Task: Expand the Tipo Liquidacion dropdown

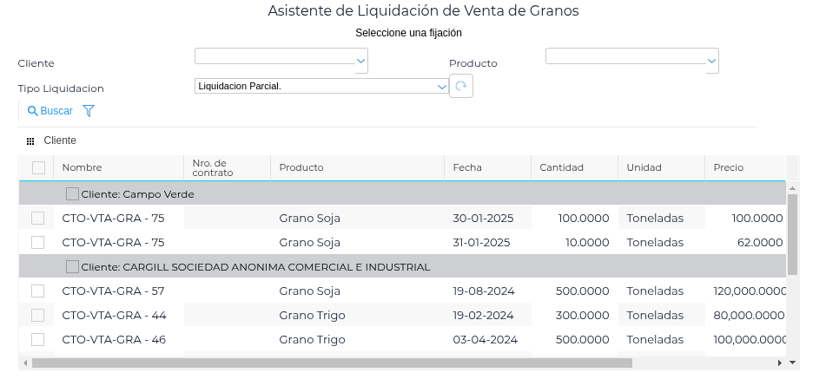Action: pyautogui.click(x=441, y=86)
